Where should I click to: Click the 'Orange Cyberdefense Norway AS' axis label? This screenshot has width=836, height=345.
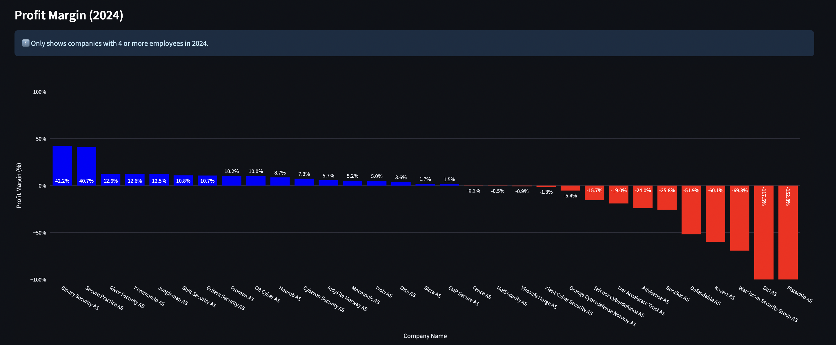[x=603, y=306]
